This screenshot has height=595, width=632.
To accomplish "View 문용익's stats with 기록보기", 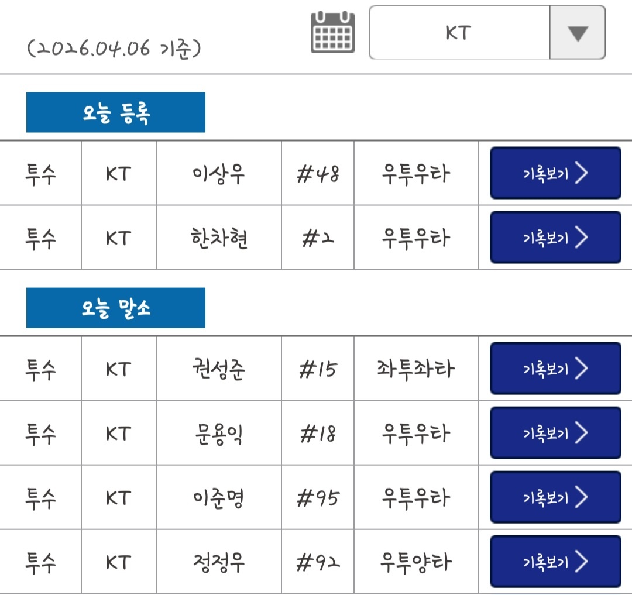I will click(x=555, y=434).
